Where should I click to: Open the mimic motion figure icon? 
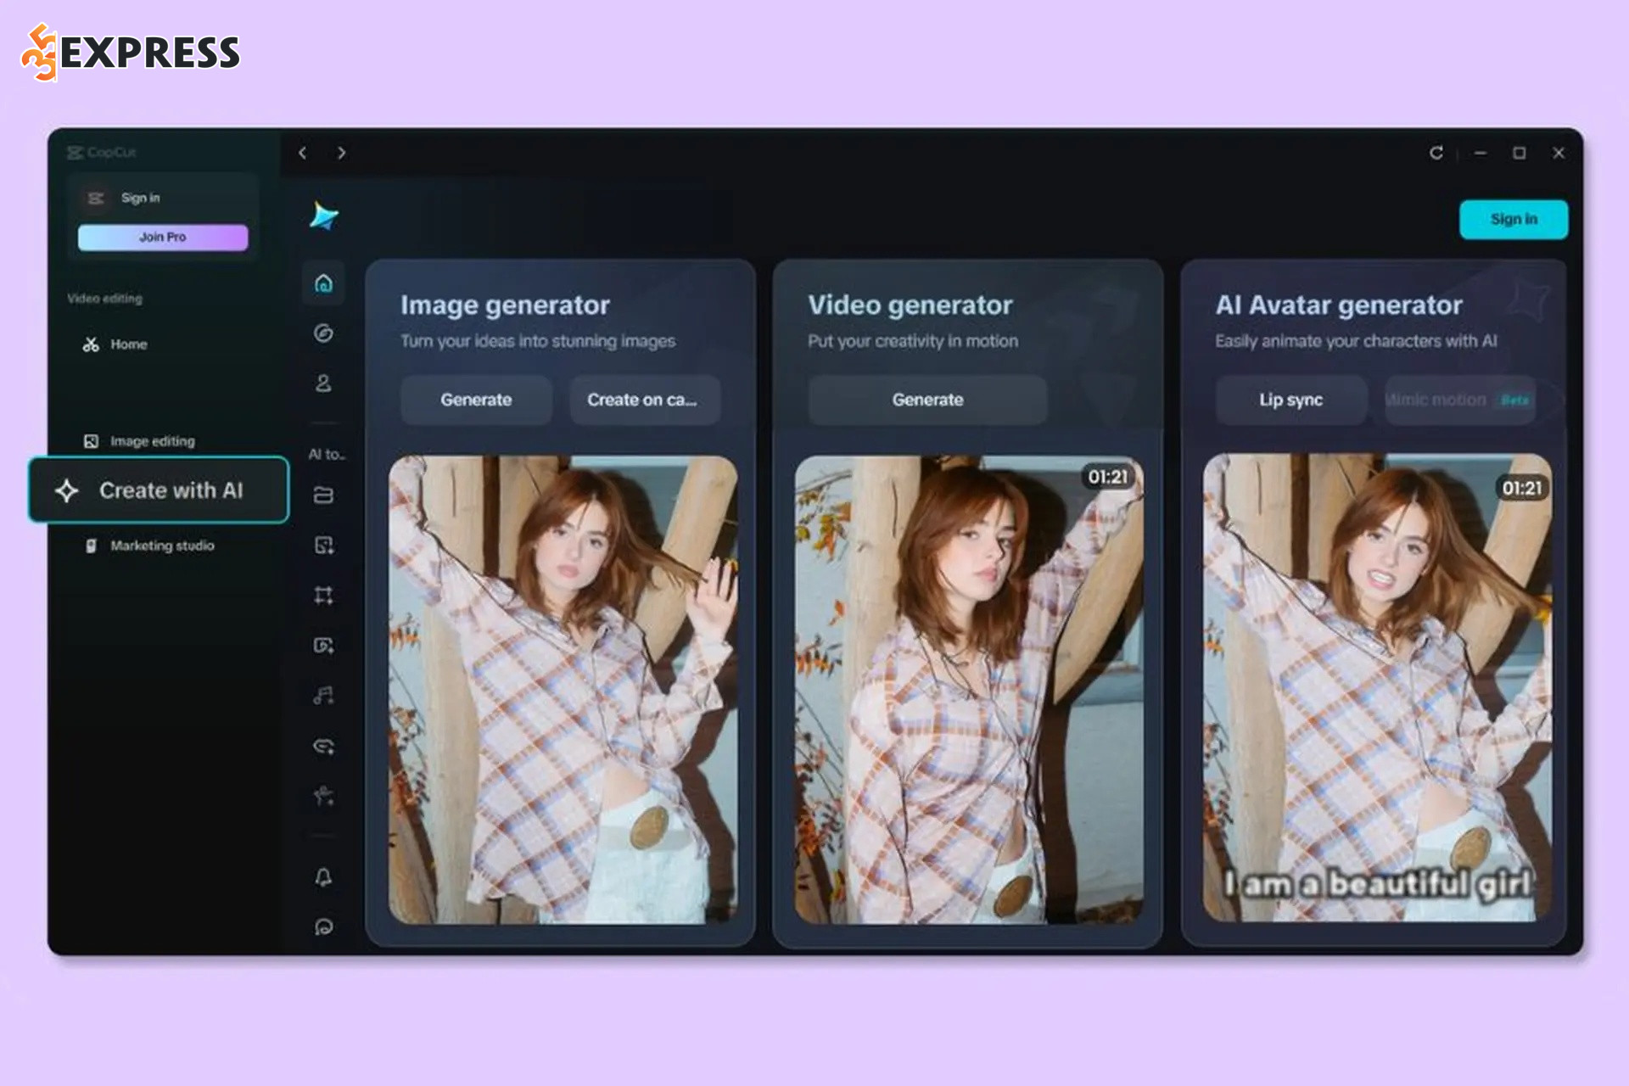pos(323,796)
